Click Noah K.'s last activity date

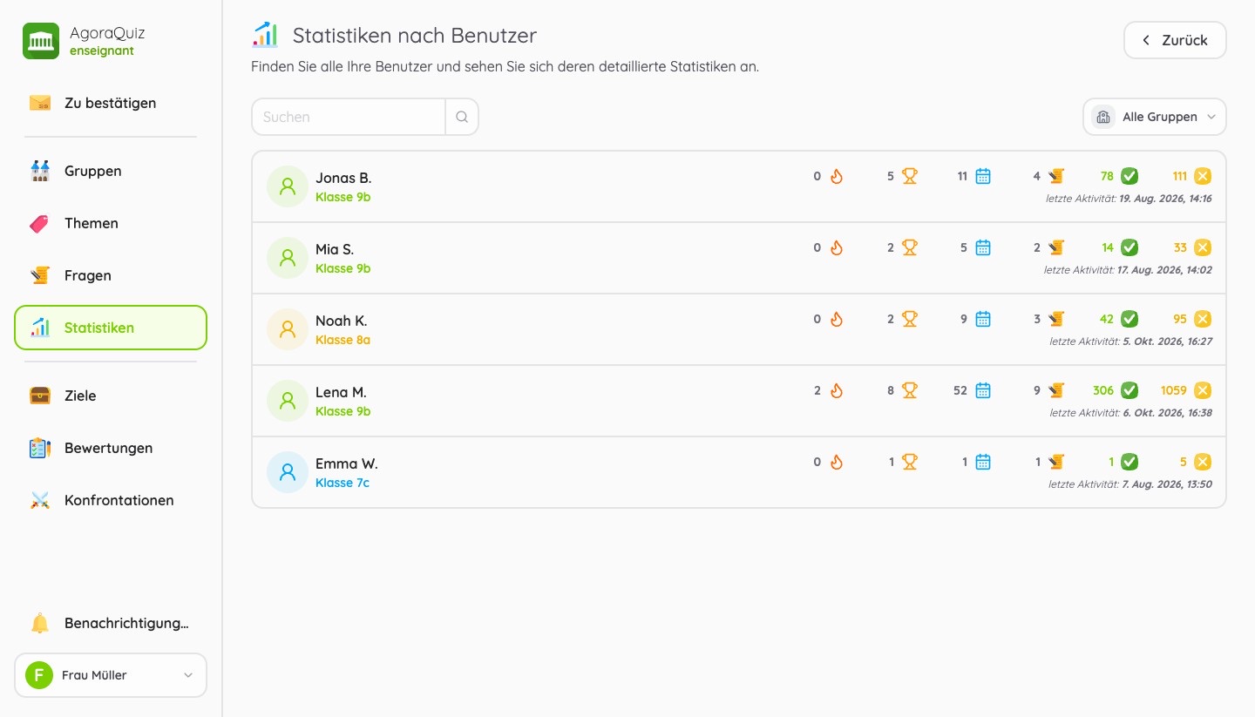click(1168, 342)
